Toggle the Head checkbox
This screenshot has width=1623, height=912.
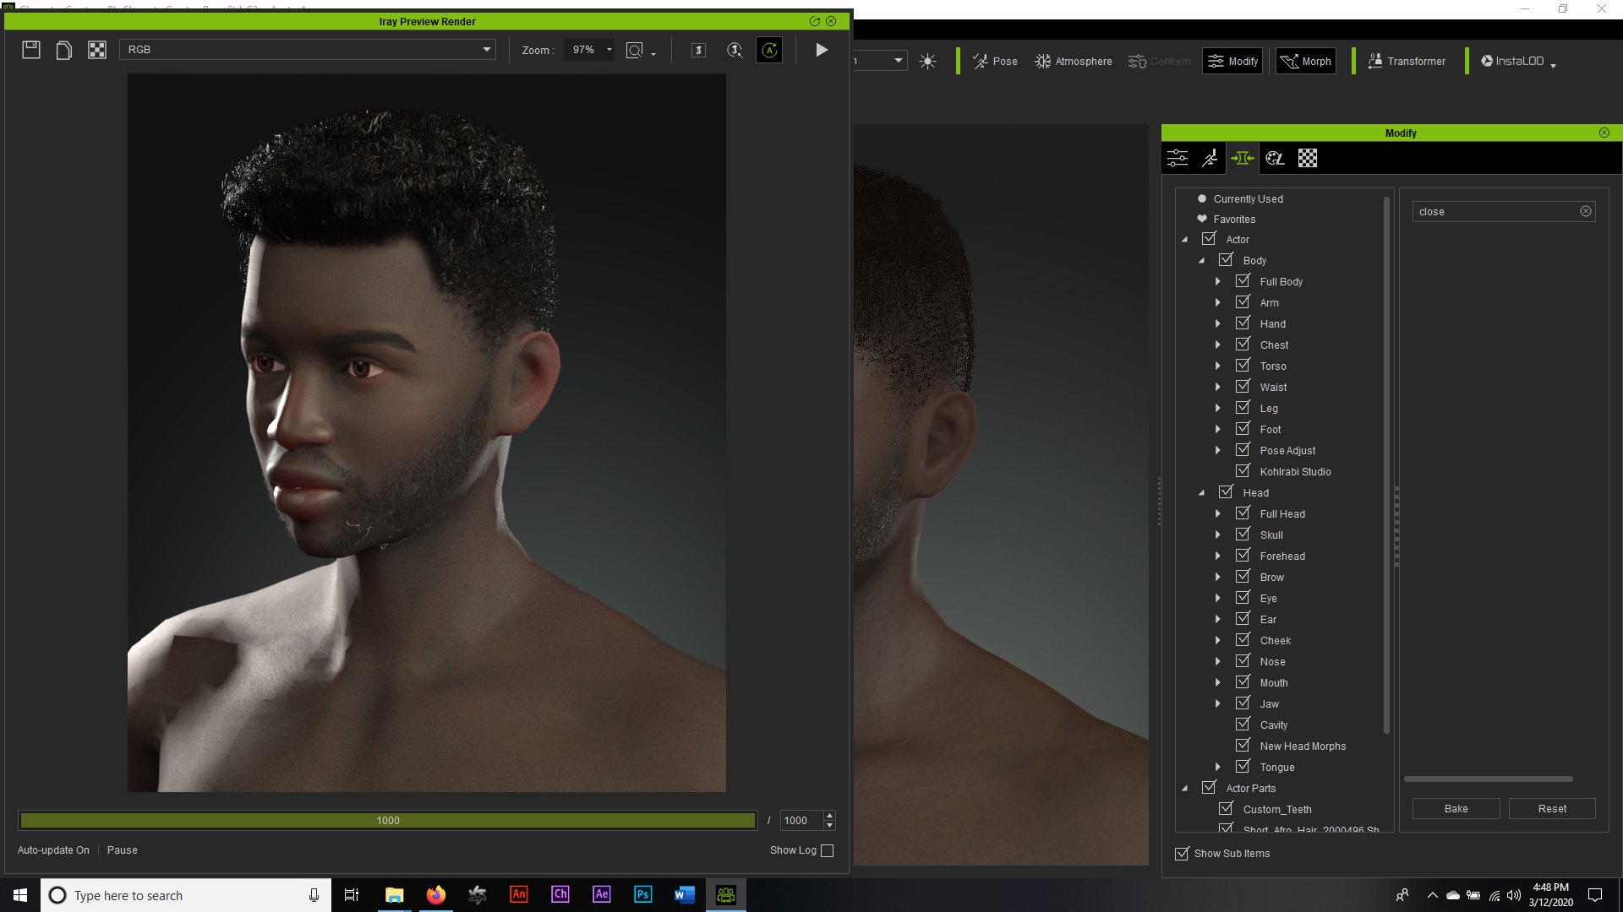click(1227, 492)
